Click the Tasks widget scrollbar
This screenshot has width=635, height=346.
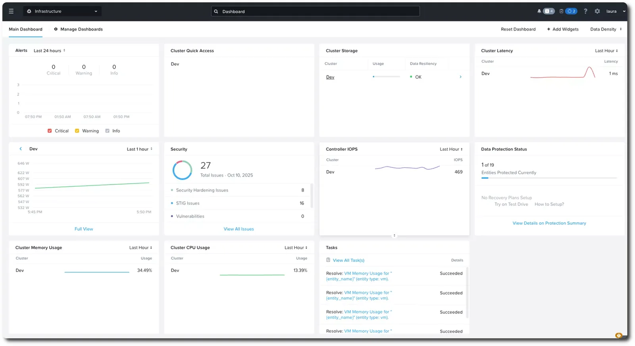pyautogui.click(x=467, y=293)
